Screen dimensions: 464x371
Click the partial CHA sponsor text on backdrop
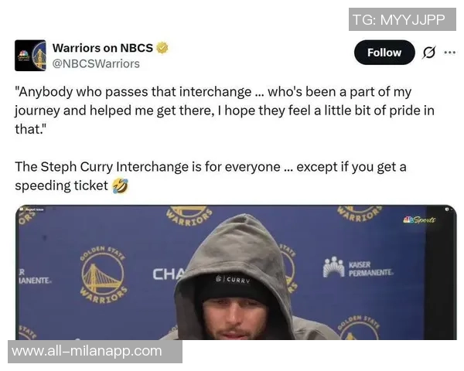click(x=168, y=274)
